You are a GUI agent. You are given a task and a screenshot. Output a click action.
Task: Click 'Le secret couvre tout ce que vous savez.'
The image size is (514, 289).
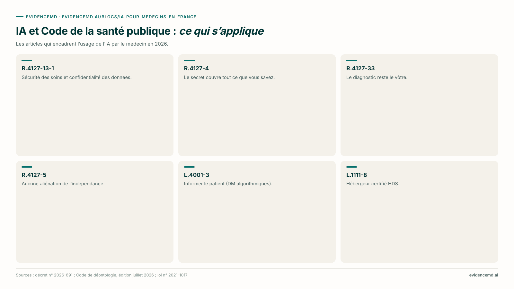coord(229,77)
